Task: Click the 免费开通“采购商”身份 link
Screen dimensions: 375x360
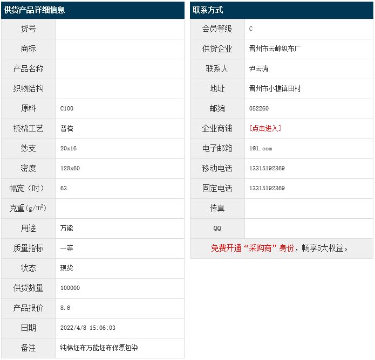Action: point(253,248)
